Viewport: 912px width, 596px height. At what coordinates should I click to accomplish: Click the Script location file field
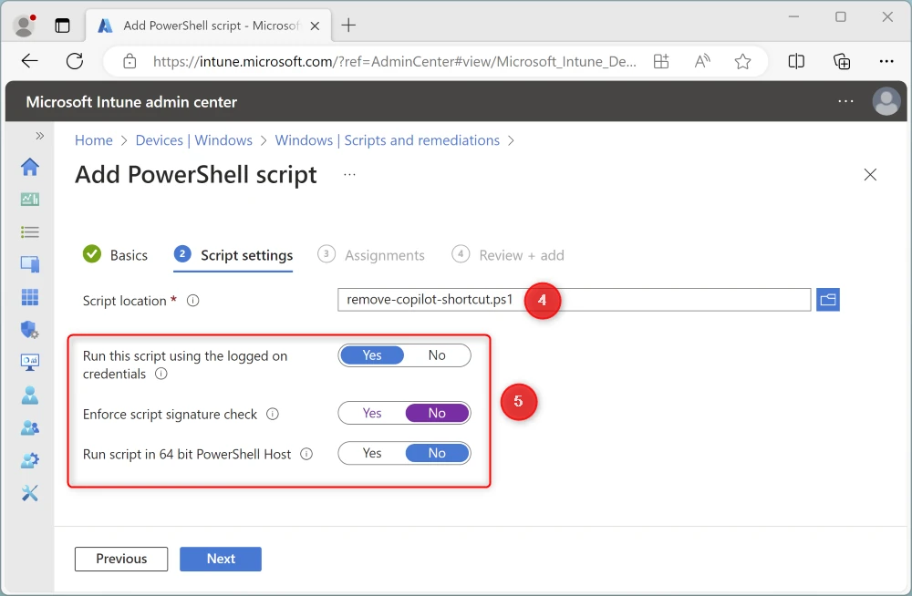(574, 300)
